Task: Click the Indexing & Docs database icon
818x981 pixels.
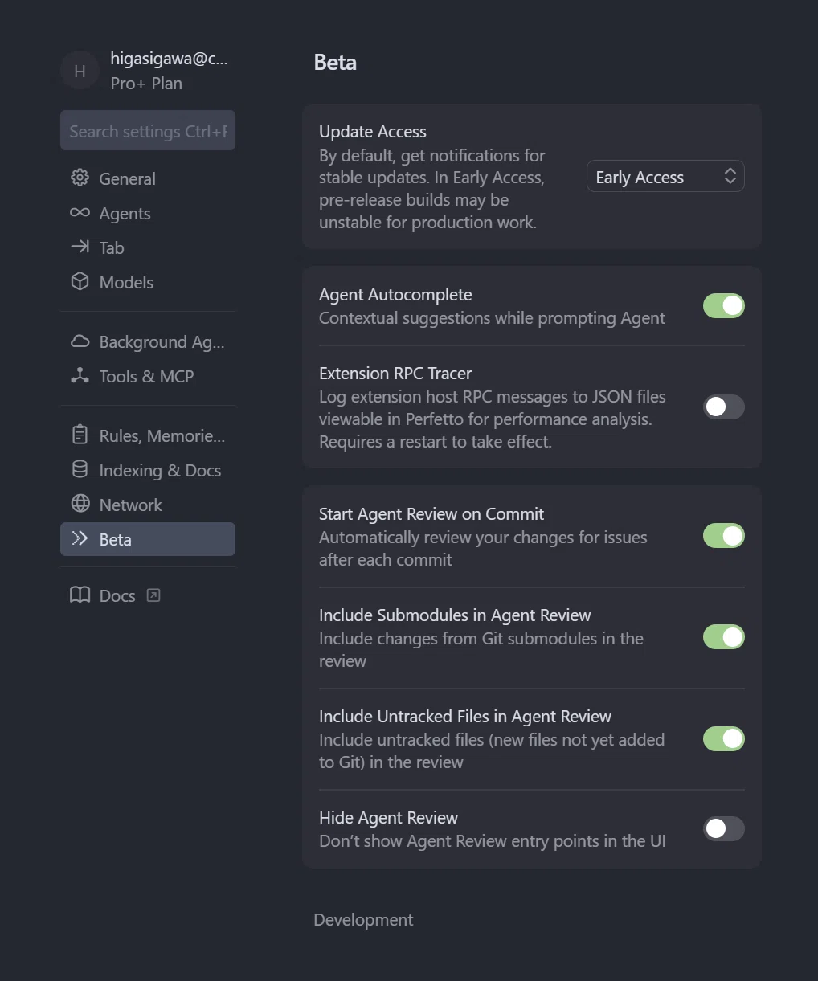Action: coord(80,469)
